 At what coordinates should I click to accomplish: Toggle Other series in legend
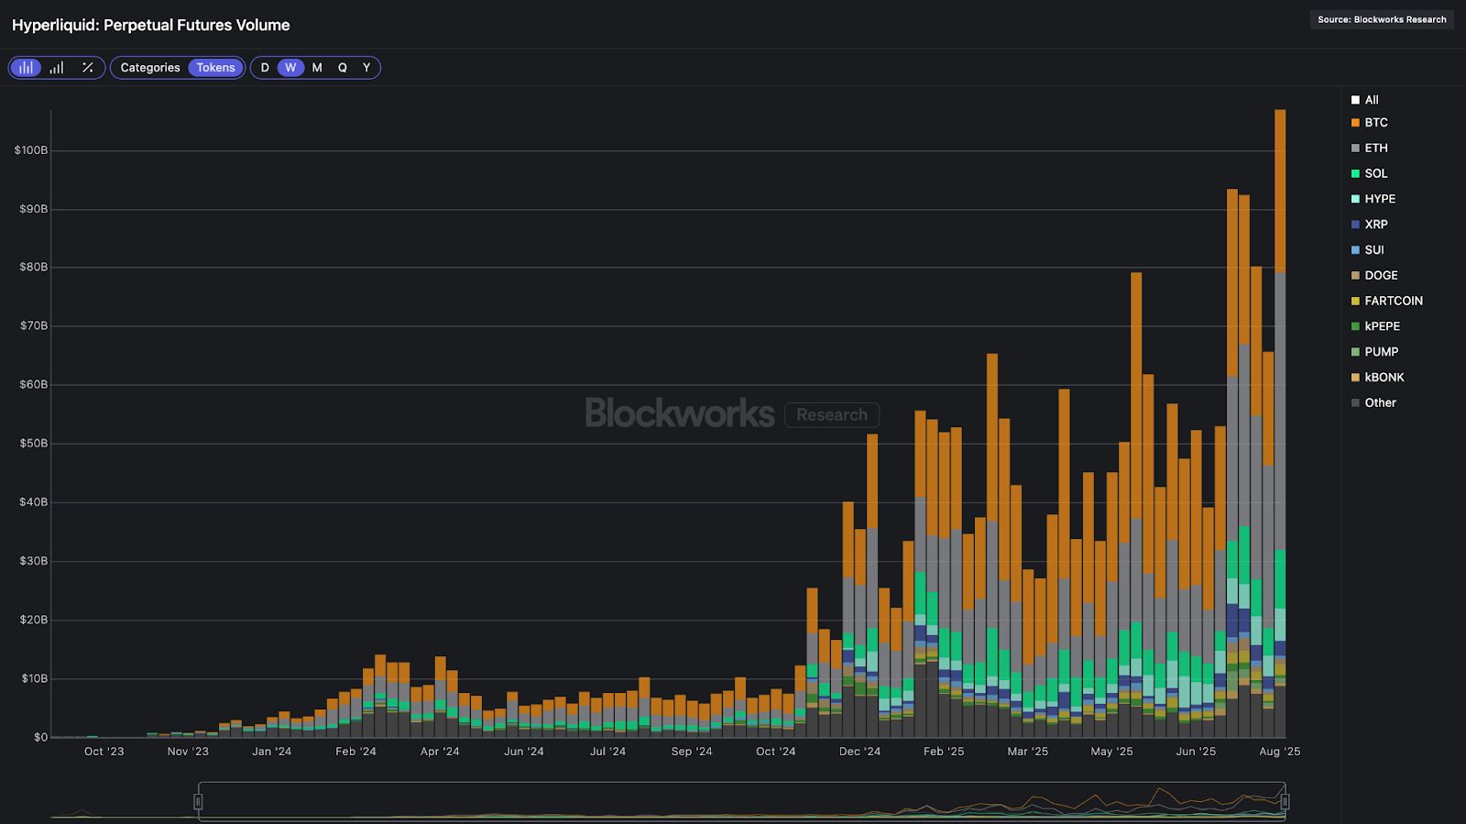click(1373, 403)
